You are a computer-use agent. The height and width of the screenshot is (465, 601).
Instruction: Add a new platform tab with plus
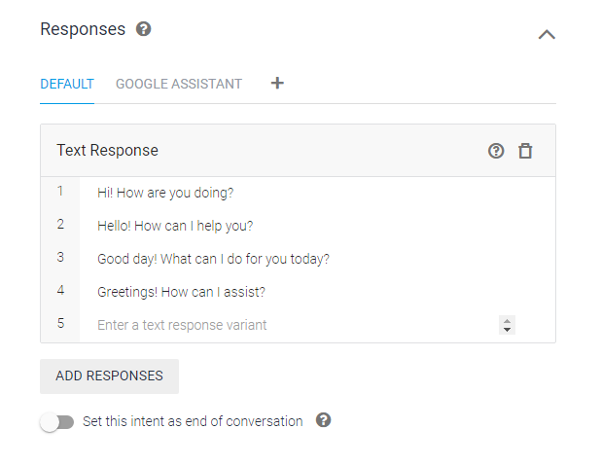tap(277, 83)
